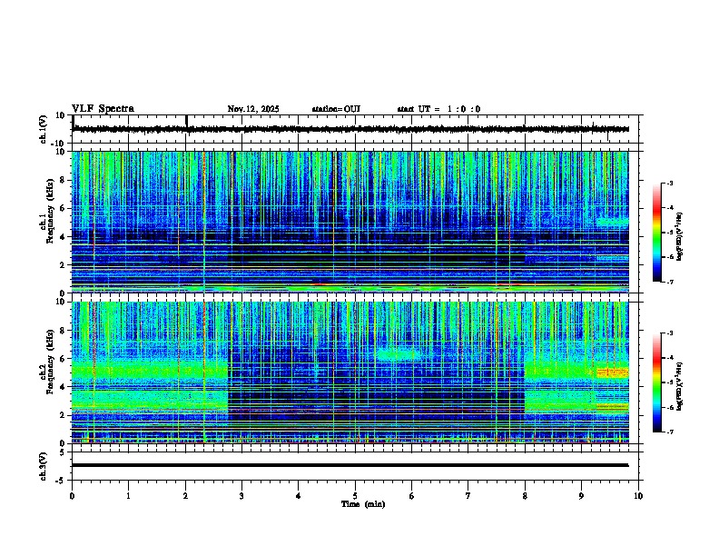Click the "station=OUI" header label
This screenshot has width=719, height=556.
point(336,109)
